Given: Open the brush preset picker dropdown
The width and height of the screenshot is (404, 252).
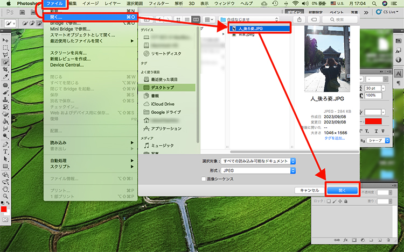Looking at the screenshot, I should pos(10,24).
